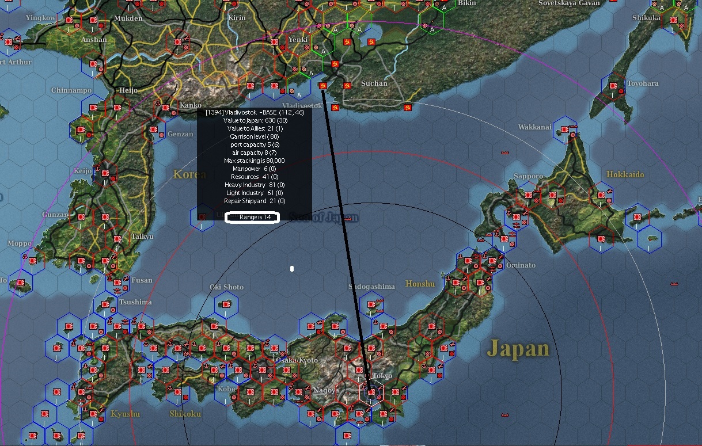Select the Port Arthur base flag
The image size is (702, 446).
(8, 41)
